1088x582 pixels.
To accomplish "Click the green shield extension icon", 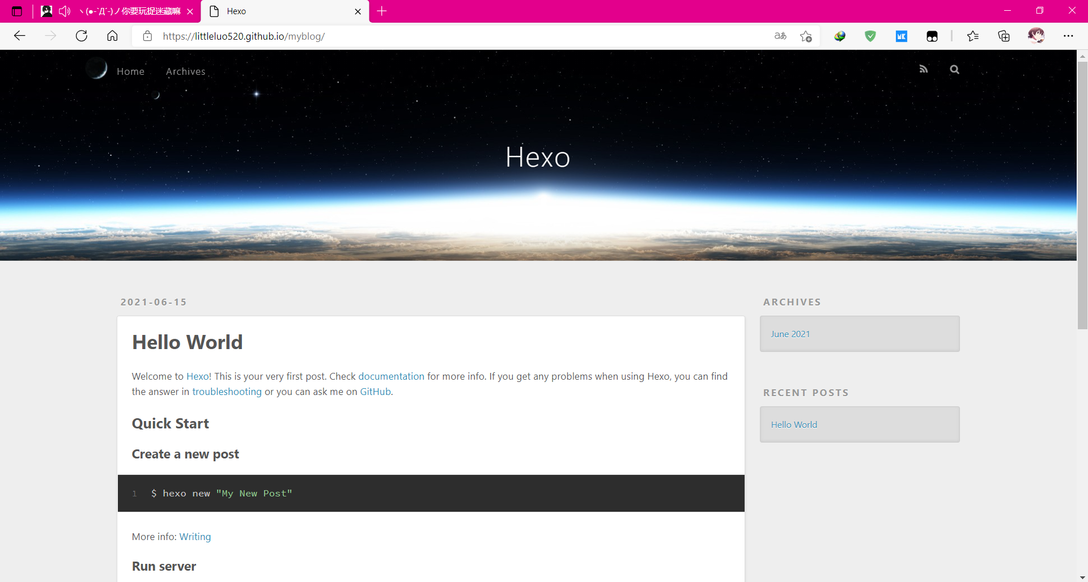I will (870, 36).
